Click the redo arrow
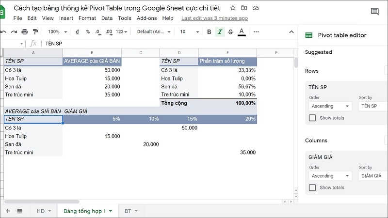This screenshot has height=218, width=388. (14, 32)
